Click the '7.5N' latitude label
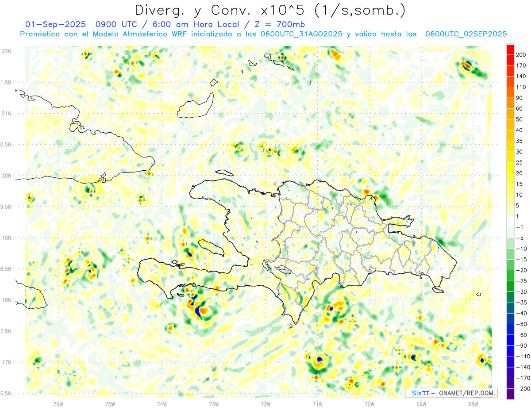This screenshot has height=410, width=531. tap(6, 331)
